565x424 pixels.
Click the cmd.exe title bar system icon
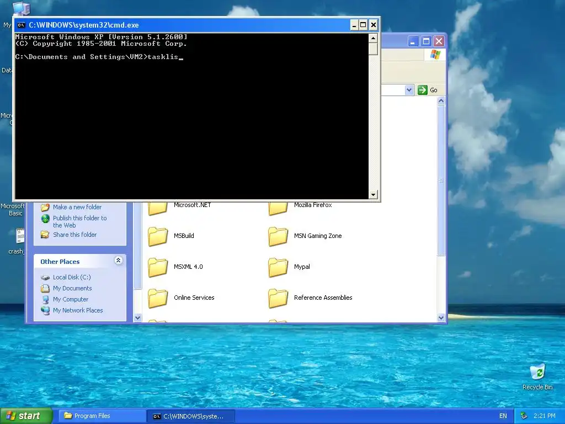tap(22, 25)
